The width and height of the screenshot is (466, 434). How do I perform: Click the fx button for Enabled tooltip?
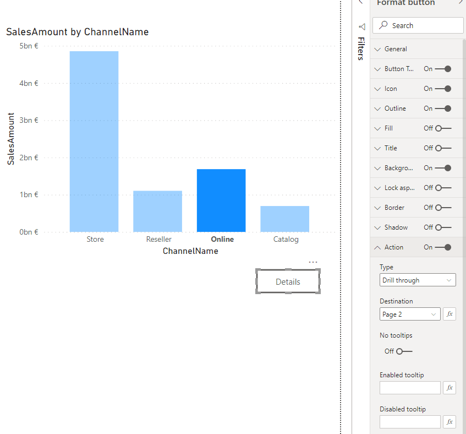click(449, 388)
